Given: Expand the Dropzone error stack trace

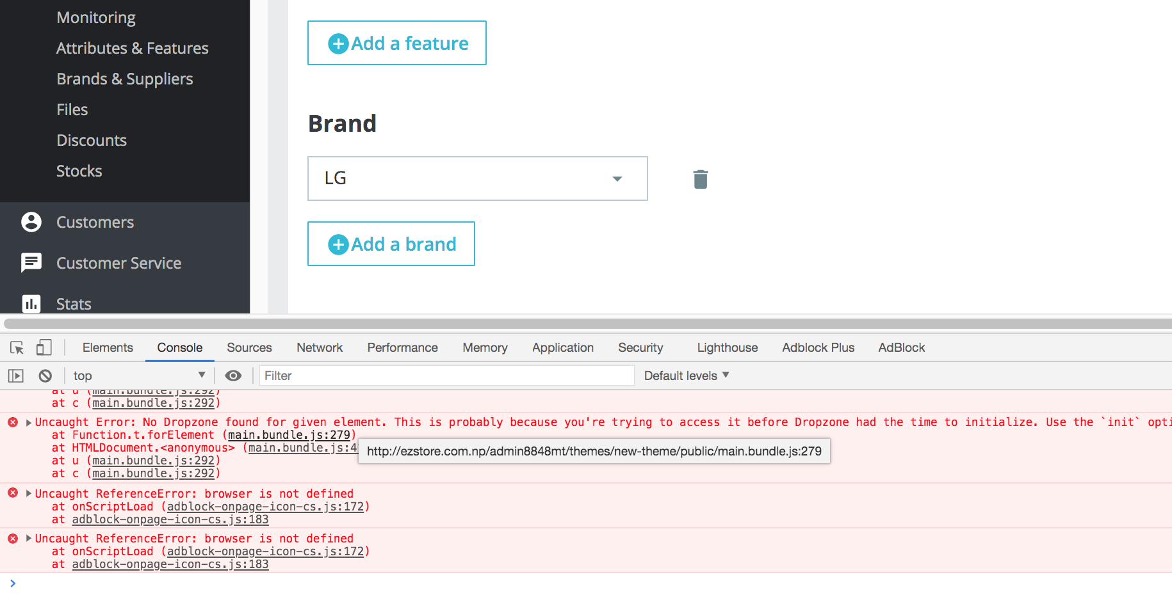Looking at the screenshot, I should pyautogui.click(x=29, y=422).
